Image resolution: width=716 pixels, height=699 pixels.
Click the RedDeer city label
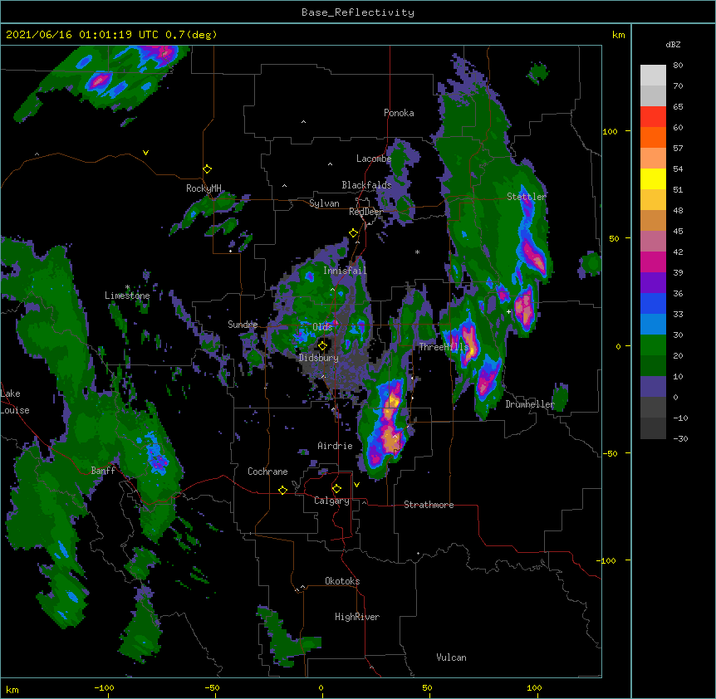[x=365, y=212]
